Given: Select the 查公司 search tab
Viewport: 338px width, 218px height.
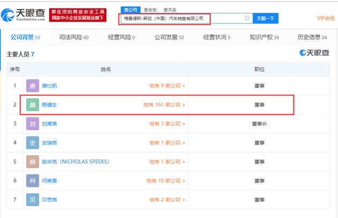Looking at the screenshot, I should pyautogui.click(x=130, y=10).
